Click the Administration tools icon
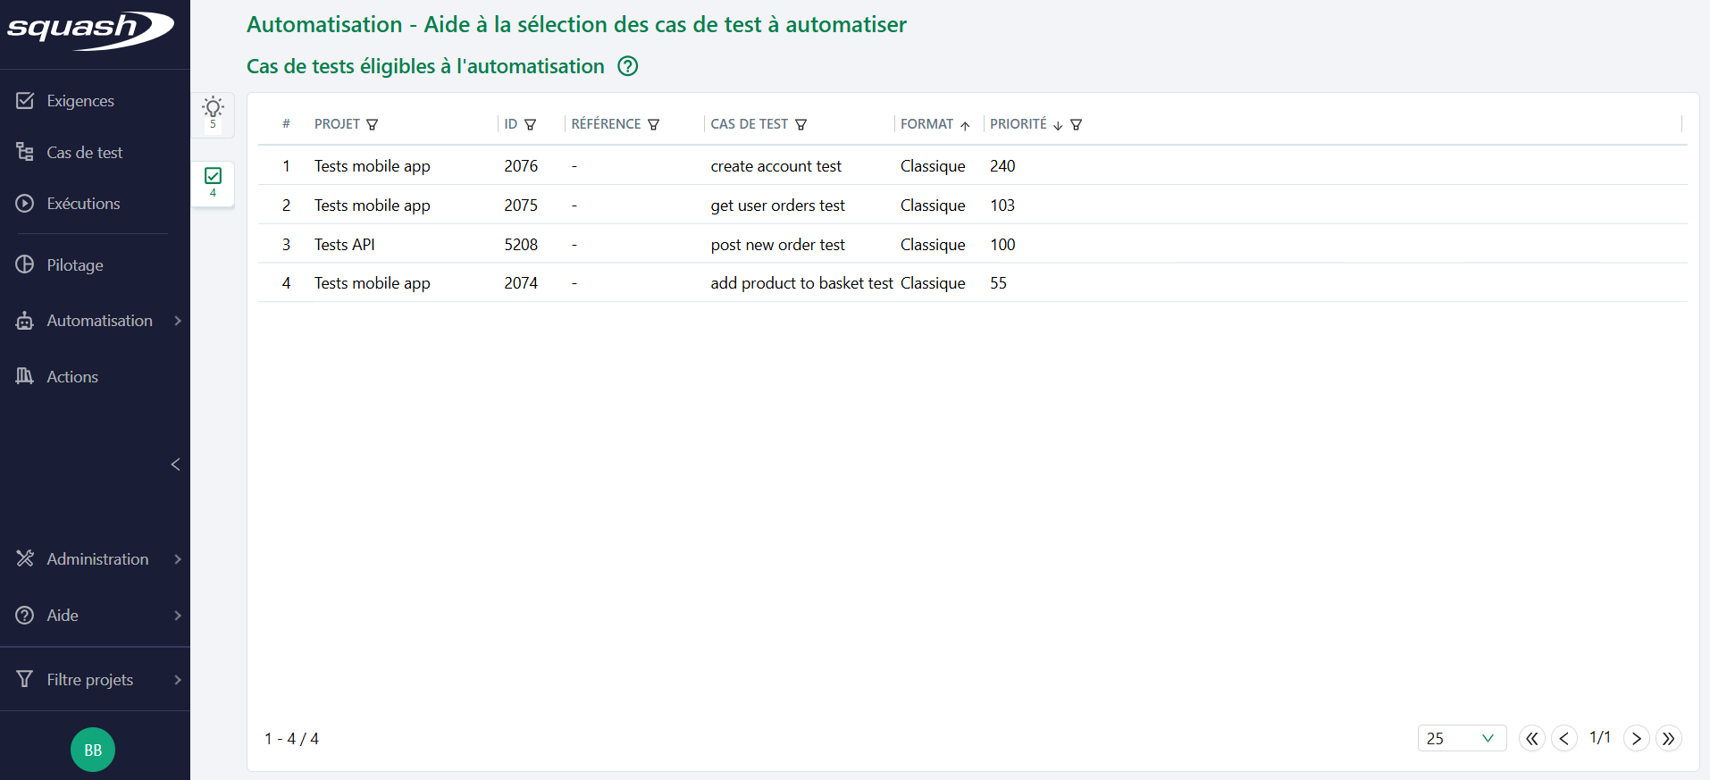 [25, 558]
